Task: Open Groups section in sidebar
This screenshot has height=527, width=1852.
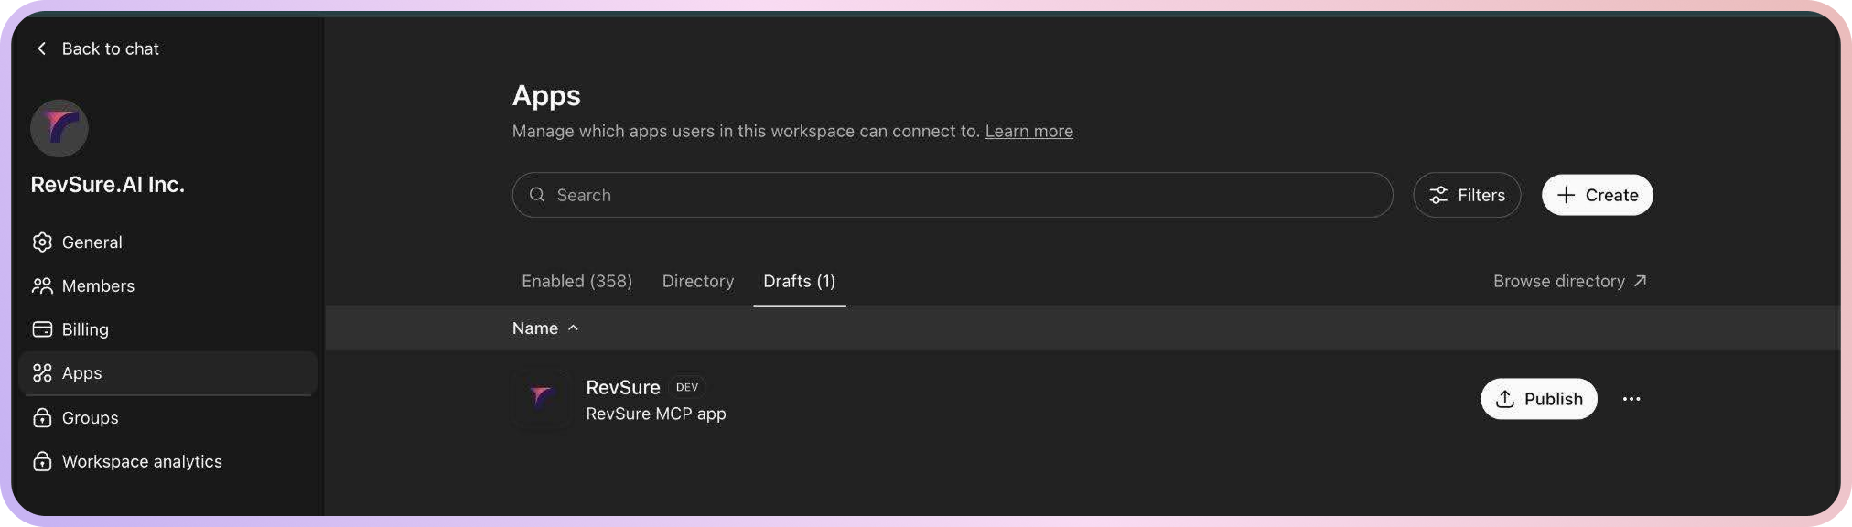Action: click(x=168, y=417)
